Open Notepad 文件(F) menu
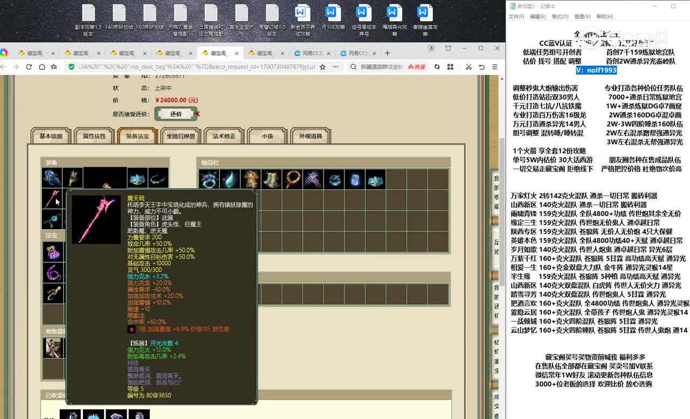The height and width of the screenshot is (419, 690). pos(516,17)
